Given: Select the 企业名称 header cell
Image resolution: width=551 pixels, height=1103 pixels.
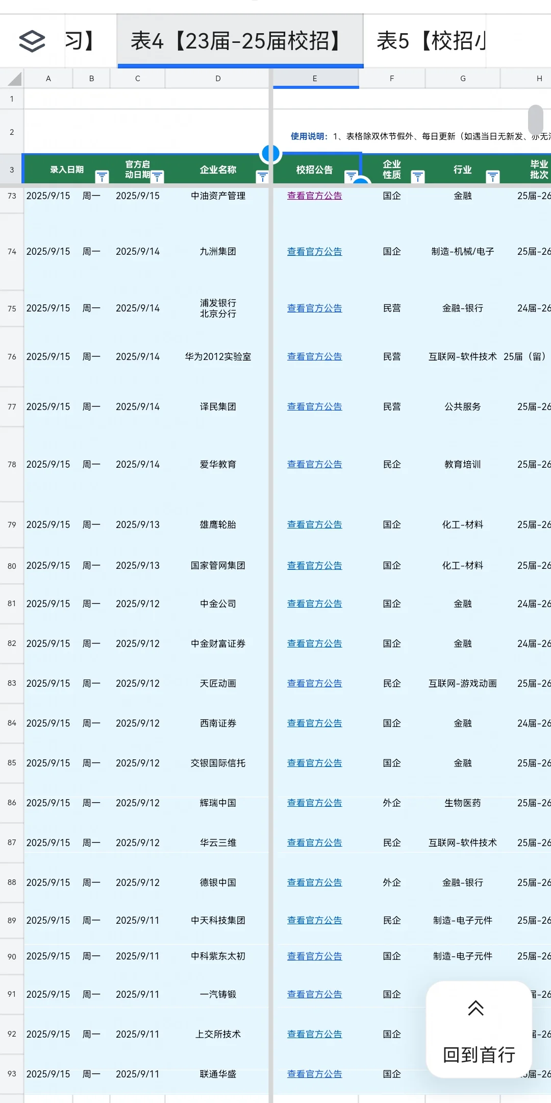Looking at the screenshot, I should pyautogui.click(x=218, y=170).
